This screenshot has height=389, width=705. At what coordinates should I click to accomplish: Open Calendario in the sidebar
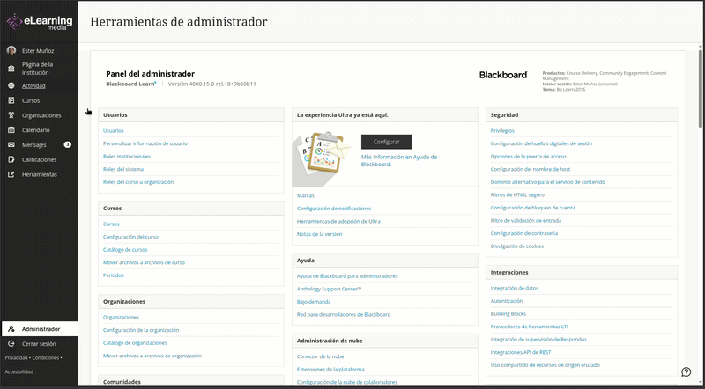(x=36, y=130)
